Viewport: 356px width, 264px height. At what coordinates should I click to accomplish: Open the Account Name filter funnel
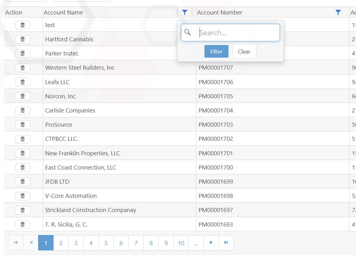point(185,13)
